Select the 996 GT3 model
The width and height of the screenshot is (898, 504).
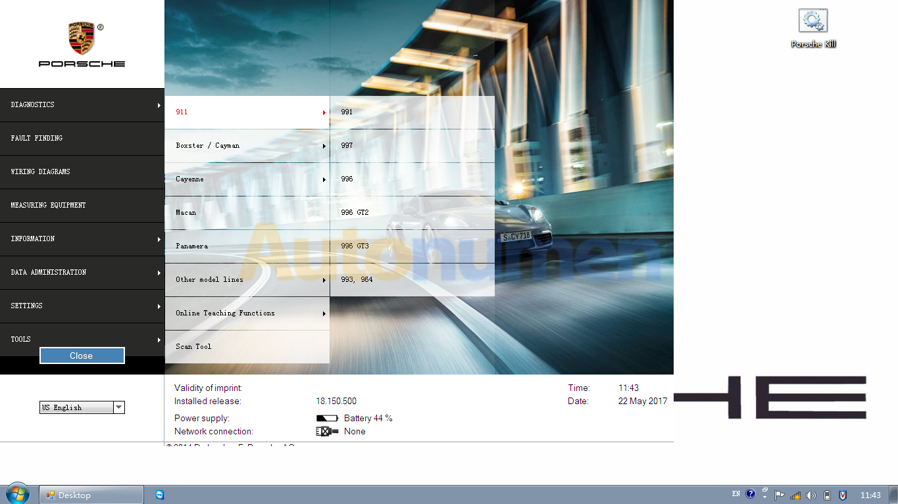tap(412, 246)
